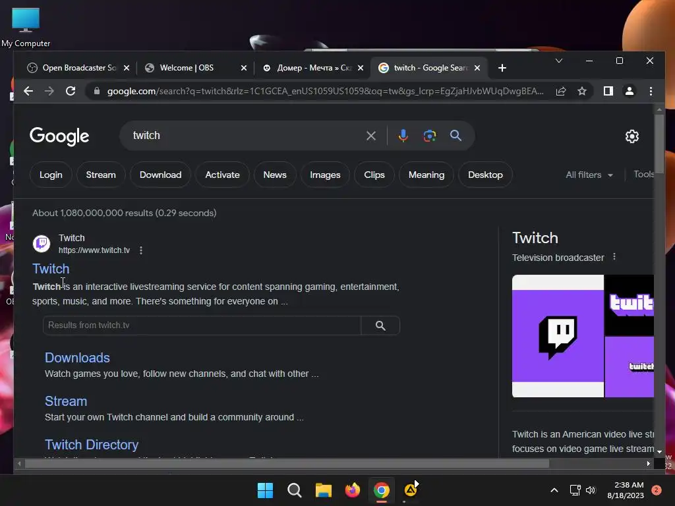Open the Chrome three-dot menu
This screenshot has height=506, width=675.
(651, 91)
